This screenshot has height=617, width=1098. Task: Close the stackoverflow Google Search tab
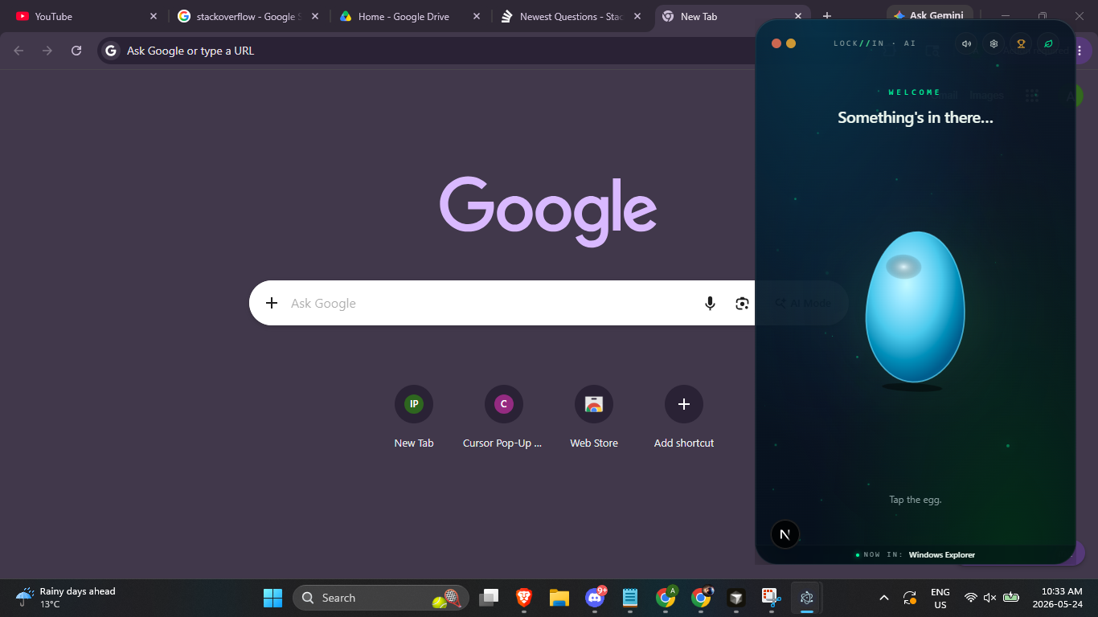tap(315, 16)
